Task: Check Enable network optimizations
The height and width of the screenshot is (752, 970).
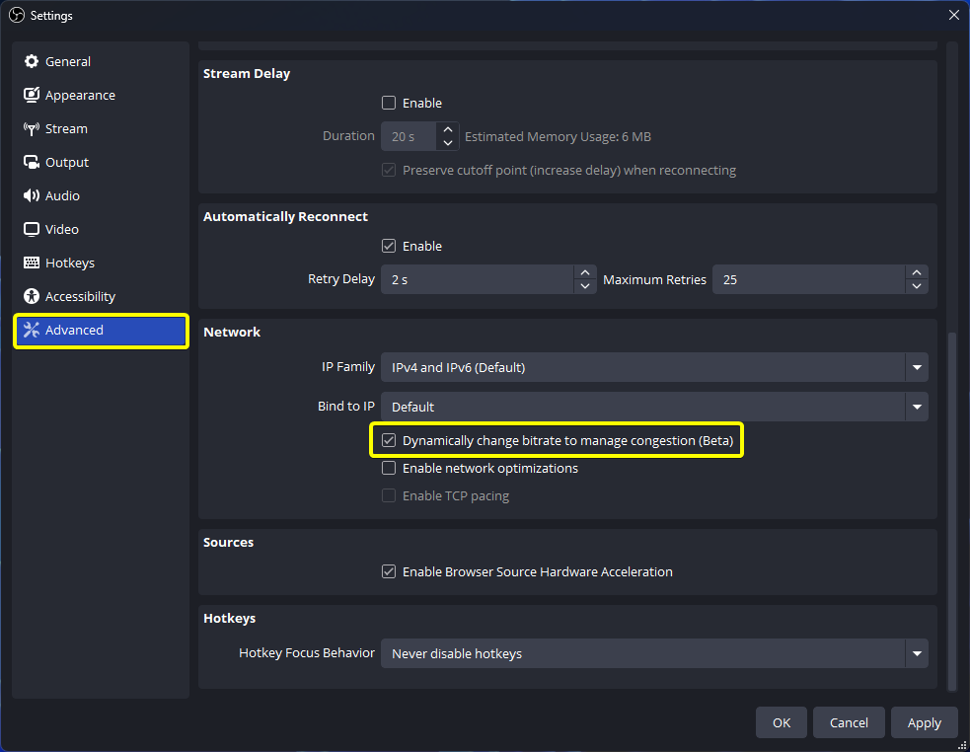Action: 389,468
